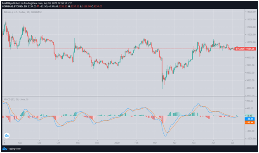259x153 pixels.
Task: Click the Feb label on the time axis
Action: (x=136, y=142)
